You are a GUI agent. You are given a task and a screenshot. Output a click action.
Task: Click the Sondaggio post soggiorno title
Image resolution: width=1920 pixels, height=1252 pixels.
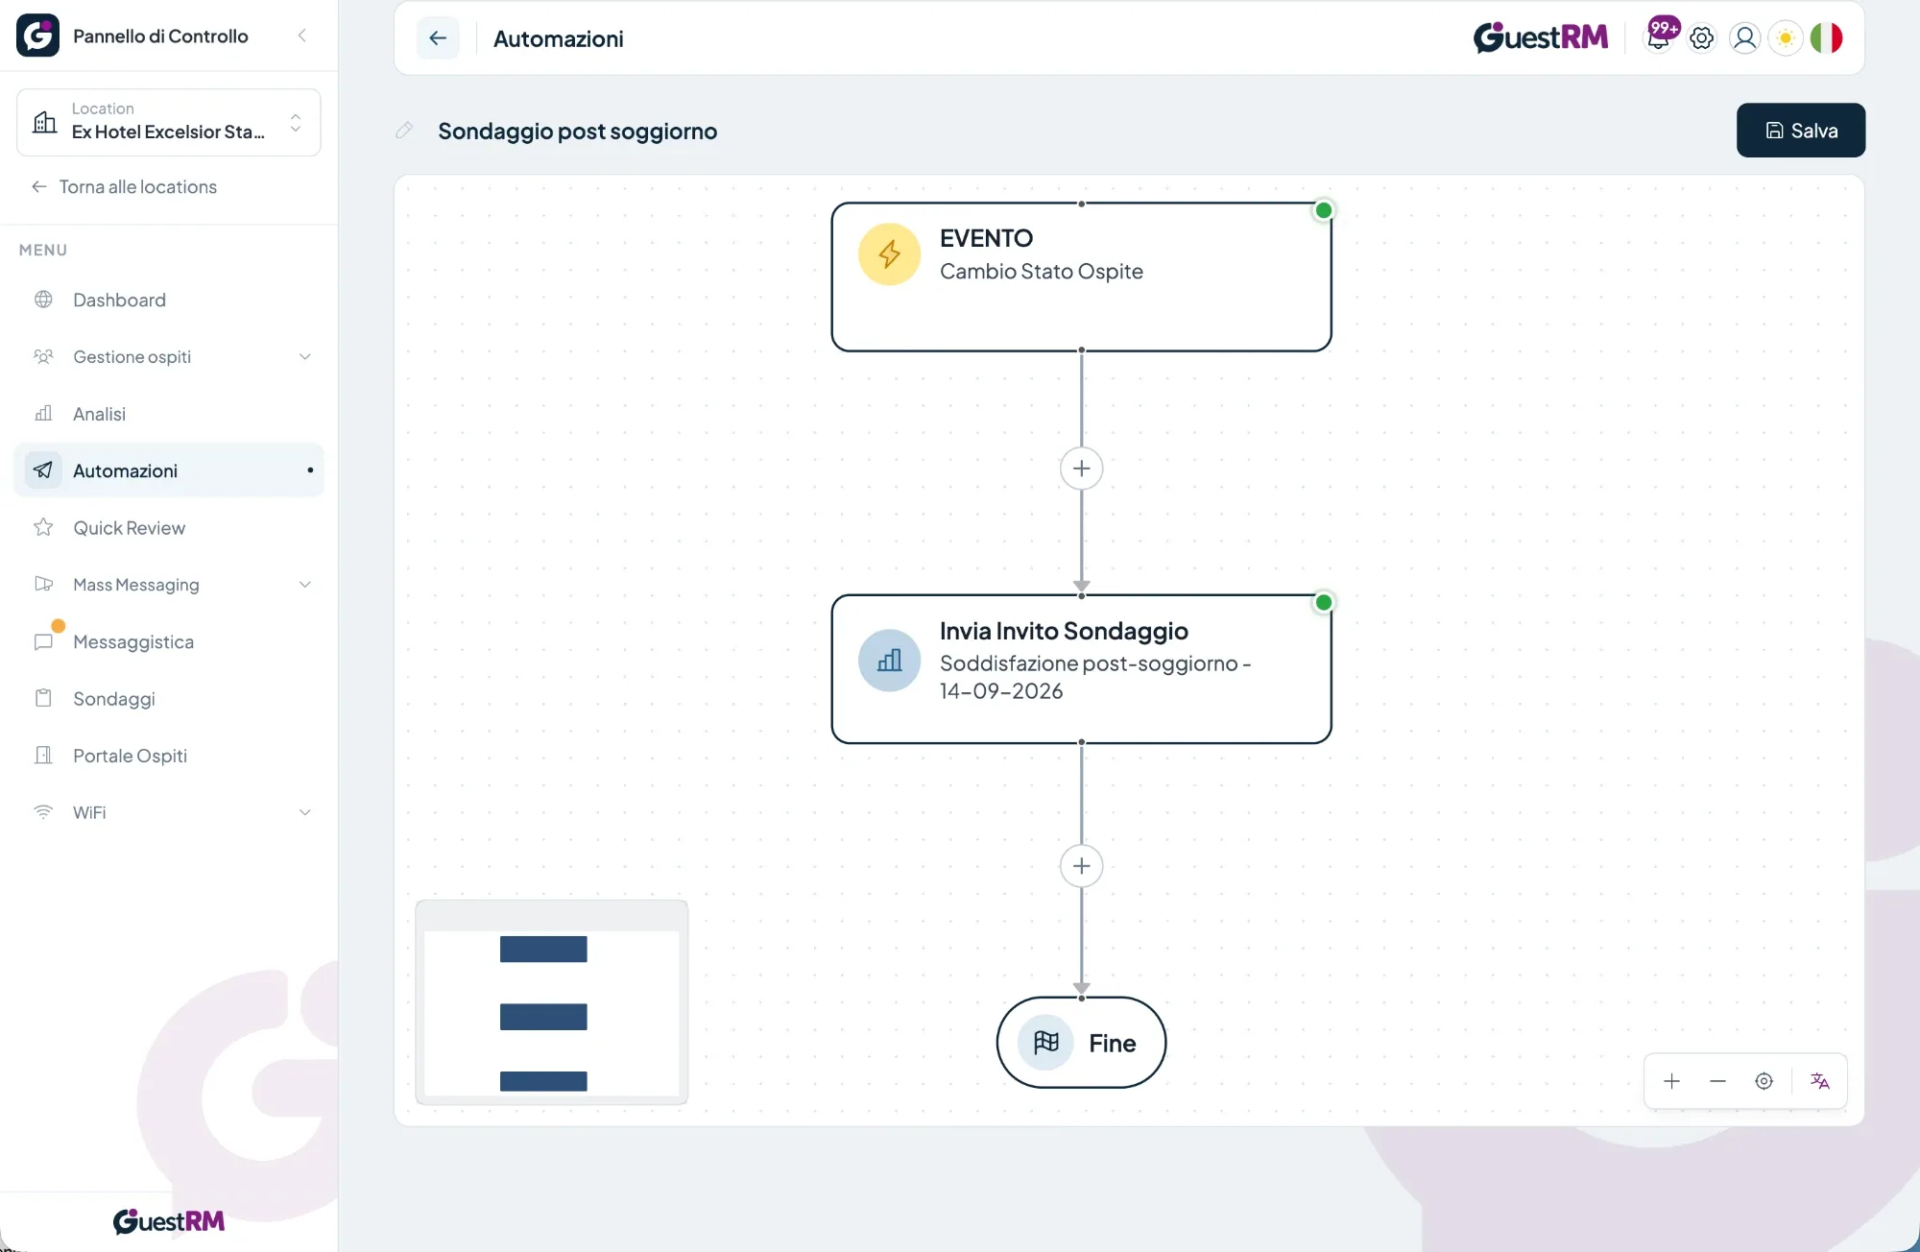577,131
